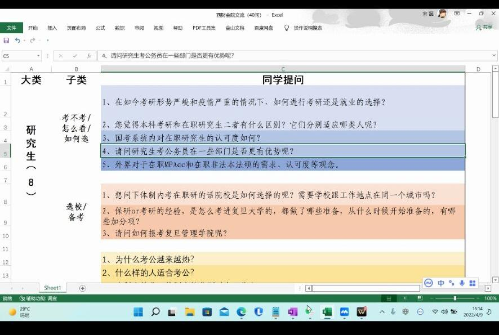The image size is (499, 335).
Task: Click the Undo arrow icon
Action: [x=17, y=41]
